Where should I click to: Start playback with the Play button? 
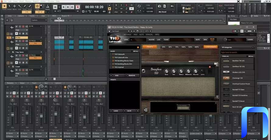(x=64, y=7)
